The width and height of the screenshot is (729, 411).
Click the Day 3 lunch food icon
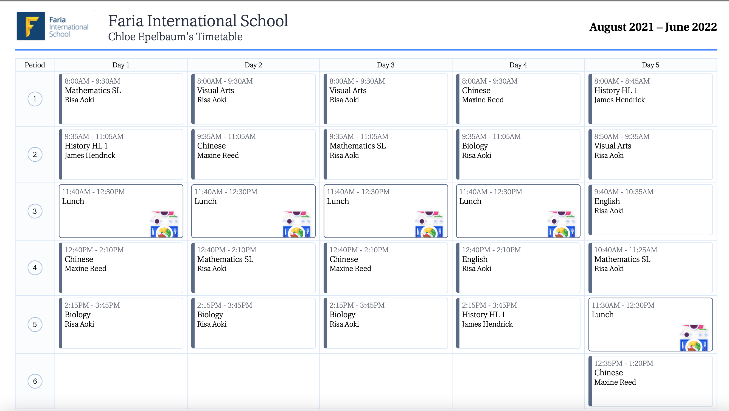click(429, 224)
